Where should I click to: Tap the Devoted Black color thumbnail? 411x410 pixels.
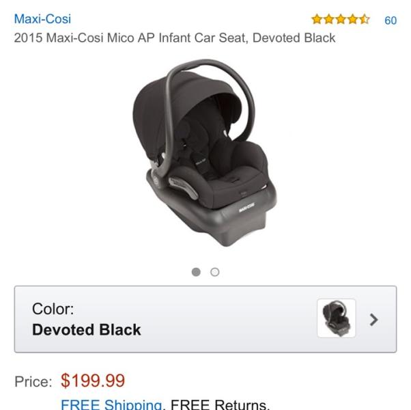(337, 318)
